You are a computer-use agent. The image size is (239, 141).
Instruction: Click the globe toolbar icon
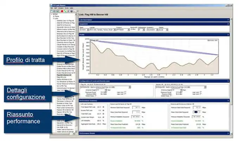click(x=71, y=11)
